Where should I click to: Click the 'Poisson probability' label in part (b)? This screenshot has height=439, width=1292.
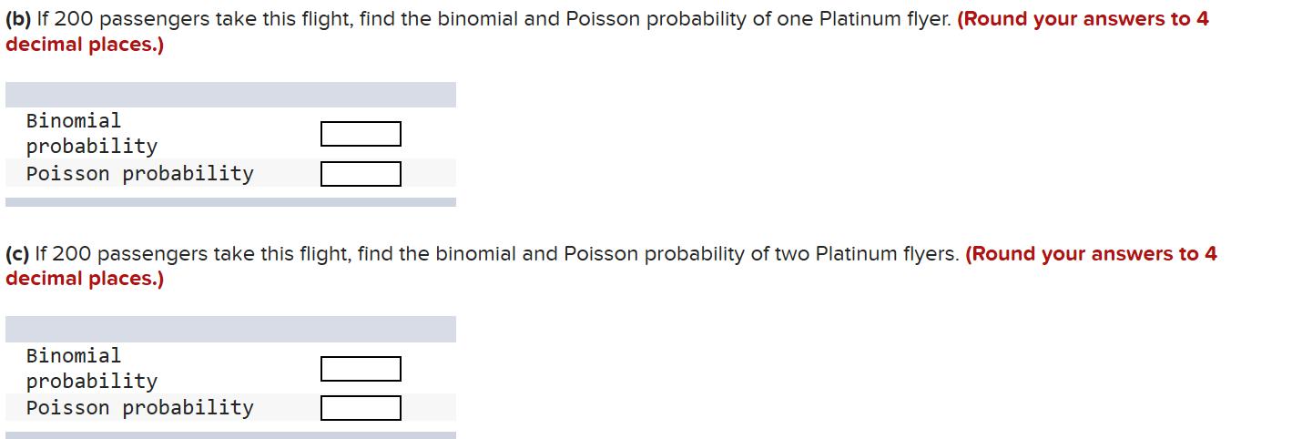pos(139,173)
